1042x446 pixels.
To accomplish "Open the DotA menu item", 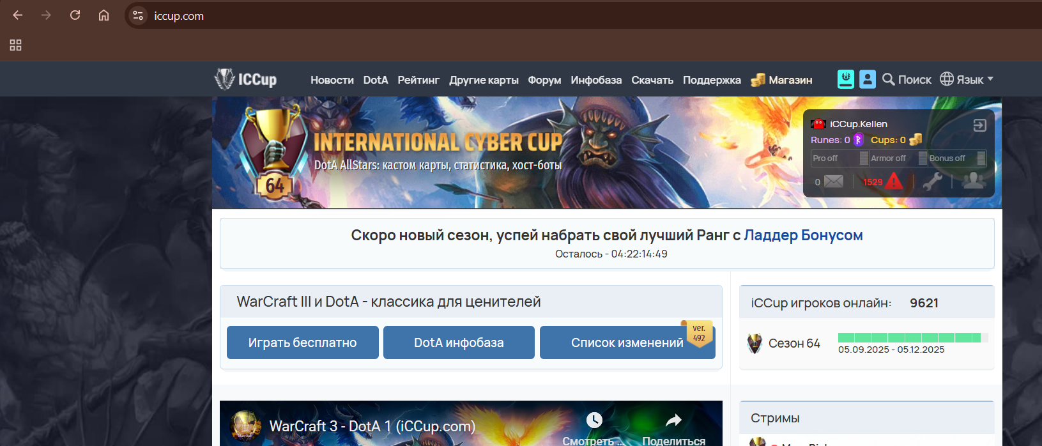I will 376,80.
